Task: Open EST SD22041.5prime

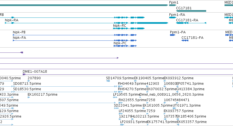Action: pos(128,106)
